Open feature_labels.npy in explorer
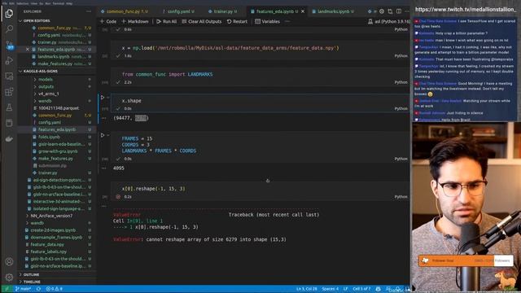The width and height of the screenshot is (521, 293). (x=49, y=251)
